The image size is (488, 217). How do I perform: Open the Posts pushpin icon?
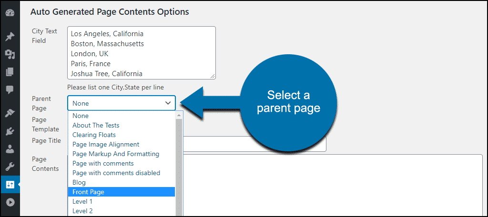point(10,37)
